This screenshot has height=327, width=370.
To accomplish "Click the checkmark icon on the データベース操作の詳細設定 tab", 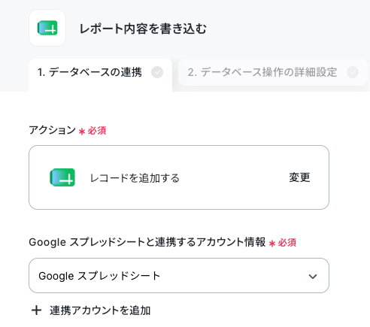I will coord(353,72).
